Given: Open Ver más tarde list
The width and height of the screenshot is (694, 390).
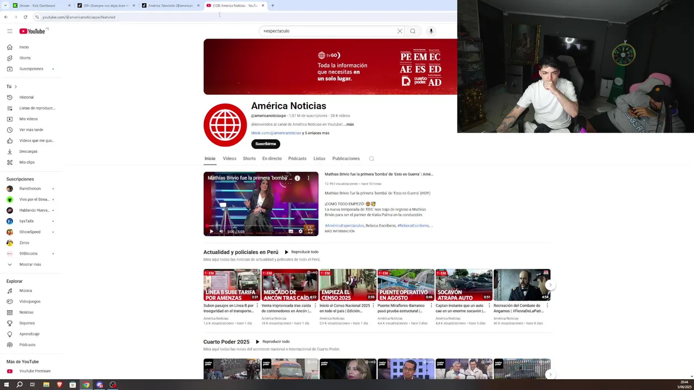Looking at the screenshot, I should click(31, 130).
